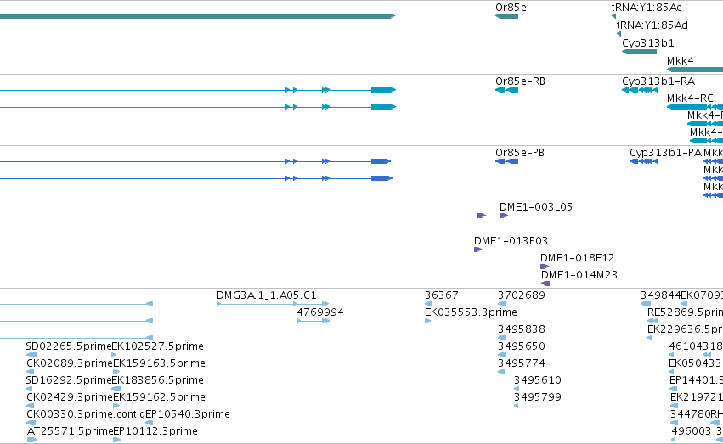Select the teal Cyp313b1 gene bar

(x=639, y=52)
